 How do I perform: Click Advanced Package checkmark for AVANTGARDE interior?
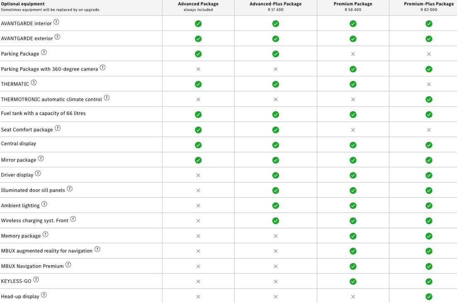[198, 24]
